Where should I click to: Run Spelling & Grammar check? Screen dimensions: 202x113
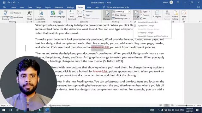click(x=5, y=15)
